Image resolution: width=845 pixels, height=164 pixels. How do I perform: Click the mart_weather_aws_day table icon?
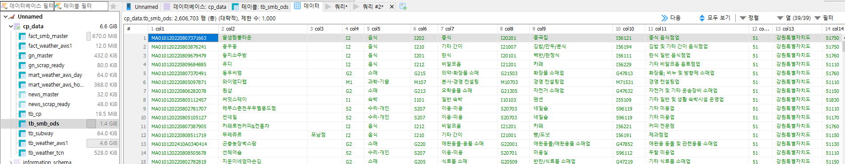click(x=22, y=75)
